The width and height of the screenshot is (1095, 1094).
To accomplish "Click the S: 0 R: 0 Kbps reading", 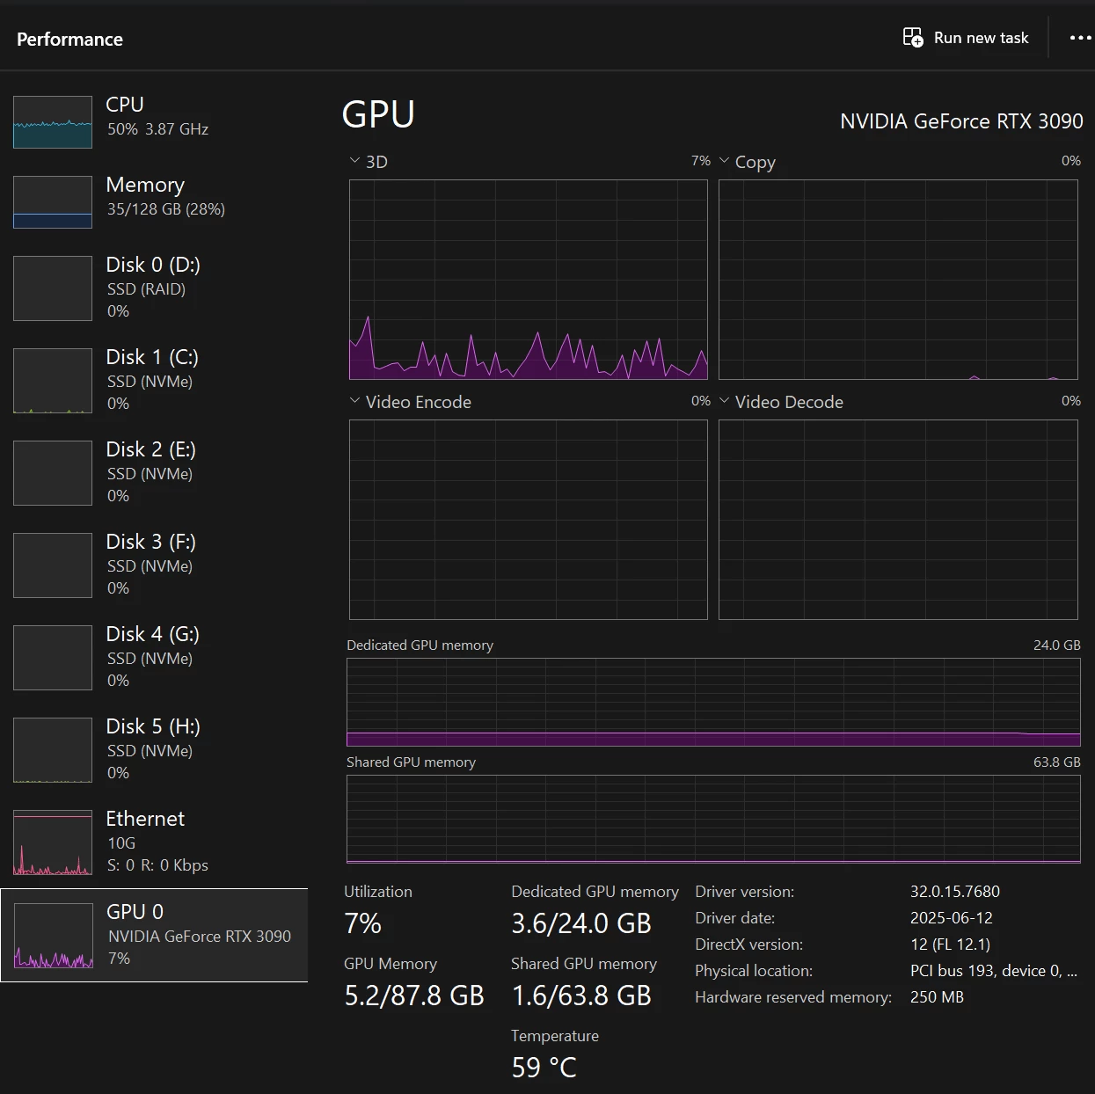I will pyautogui.click(x=157, y=865).
